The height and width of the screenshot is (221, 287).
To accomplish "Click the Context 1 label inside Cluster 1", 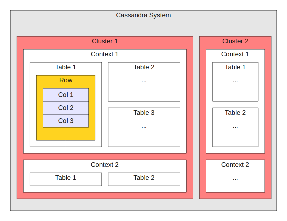I will pos(105,54).
